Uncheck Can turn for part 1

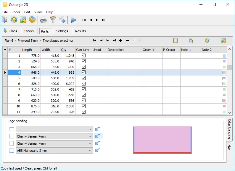[83, 56]
